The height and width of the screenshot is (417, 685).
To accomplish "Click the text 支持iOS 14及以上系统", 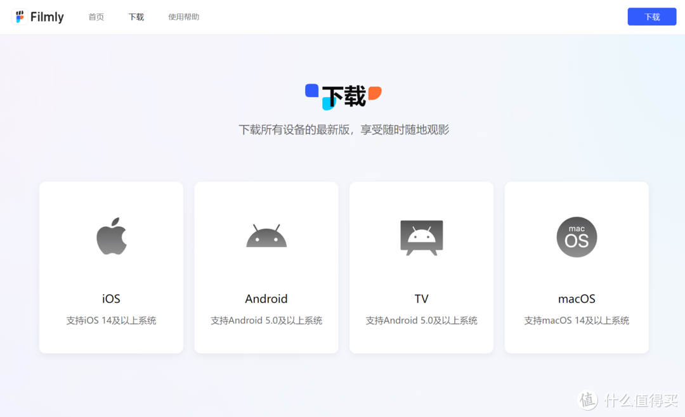I will [111, 320].
